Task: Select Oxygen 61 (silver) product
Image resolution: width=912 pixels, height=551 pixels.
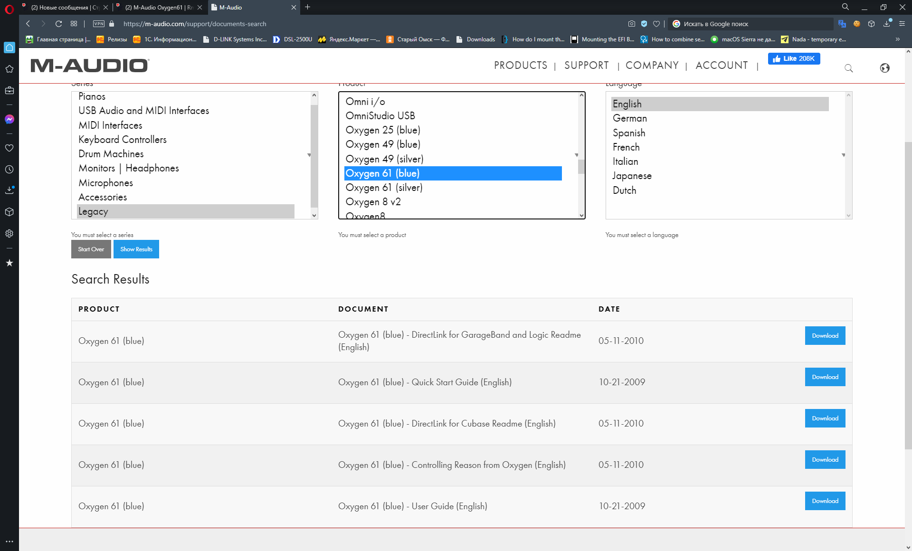Action: [x=384, y=188]
